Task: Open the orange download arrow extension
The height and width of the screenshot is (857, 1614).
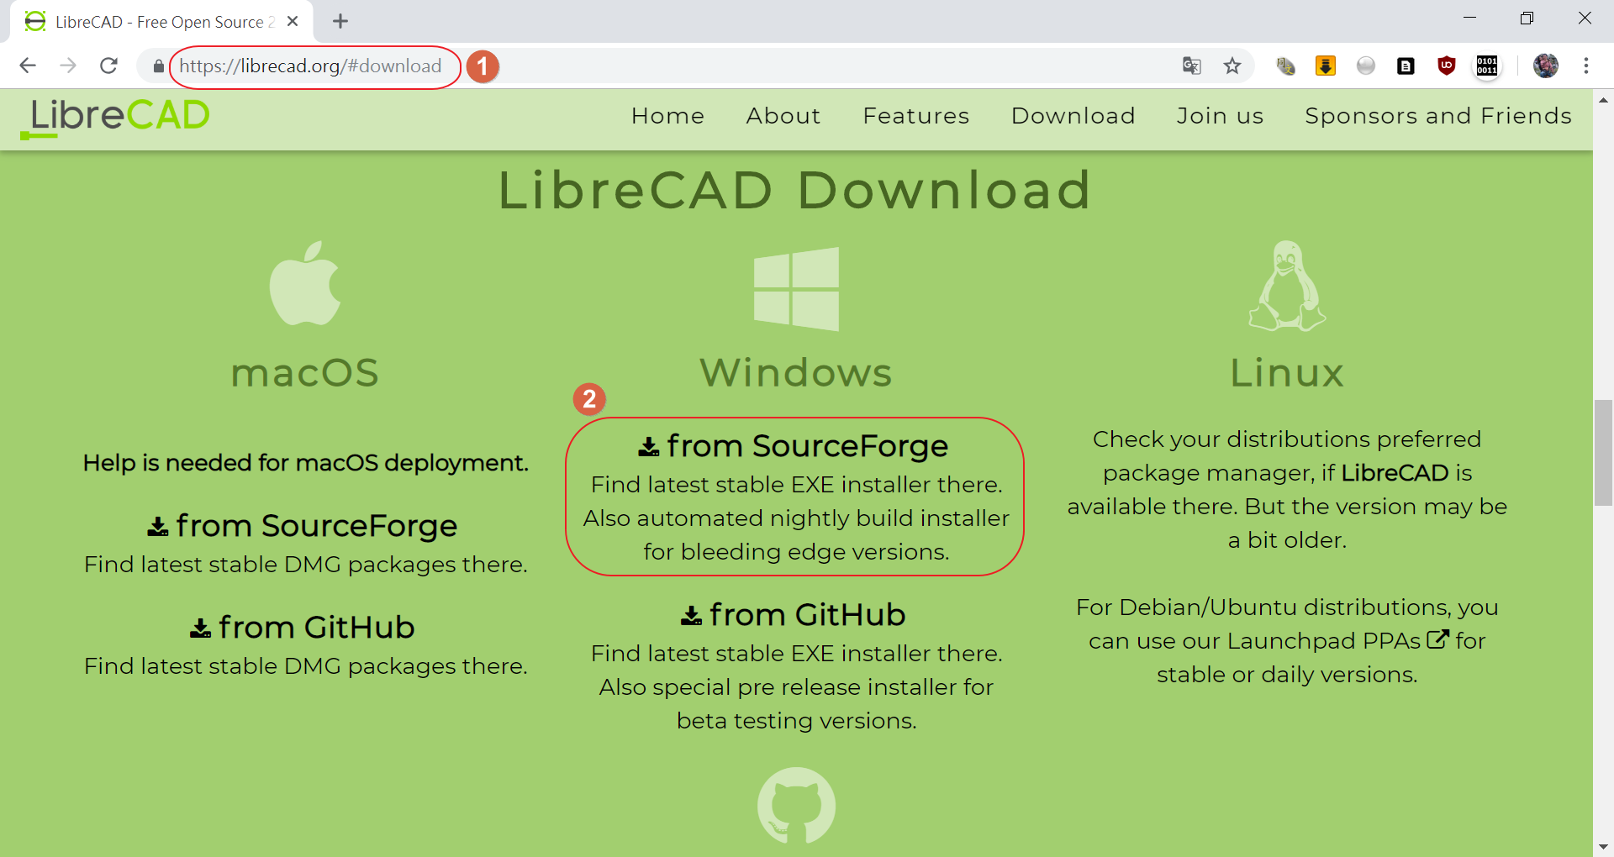Action: (x=1326, y=66)
